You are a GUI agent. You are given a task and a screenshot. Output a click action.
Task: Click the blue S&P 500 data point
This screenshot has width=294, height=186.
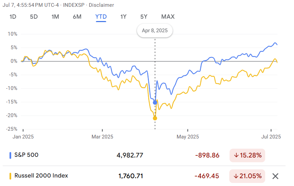point(155,103)
